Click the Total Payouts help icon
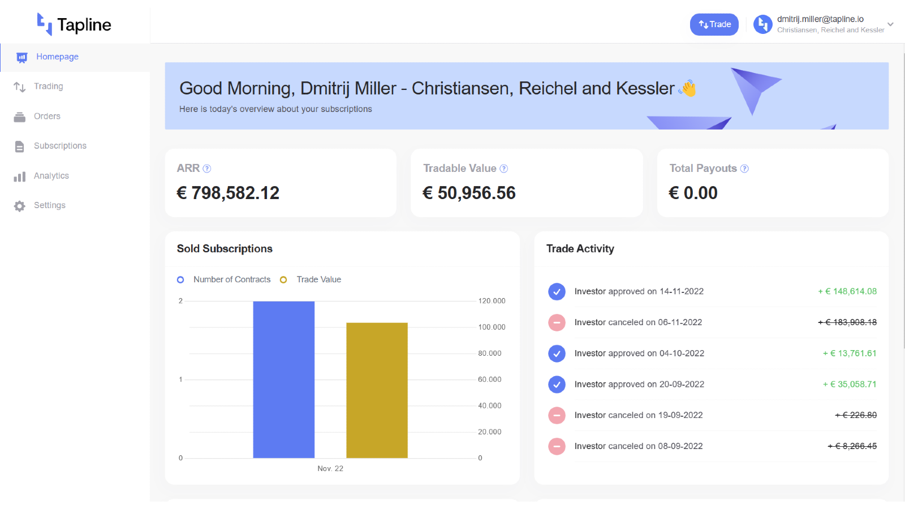 click(744, 169)
